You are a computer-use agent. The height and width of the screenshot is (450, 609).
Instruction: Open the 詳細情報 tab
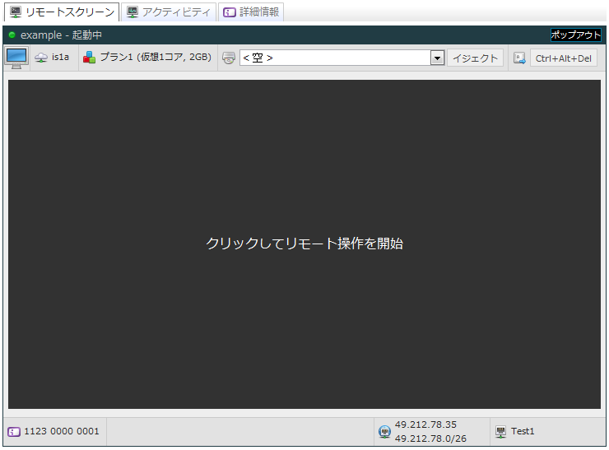(252, 12)
